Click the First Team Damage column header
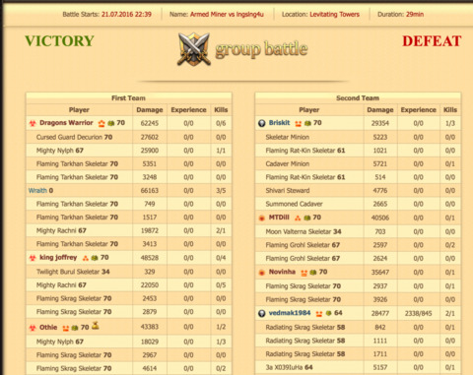473x375 pixels. coord(150,110)
